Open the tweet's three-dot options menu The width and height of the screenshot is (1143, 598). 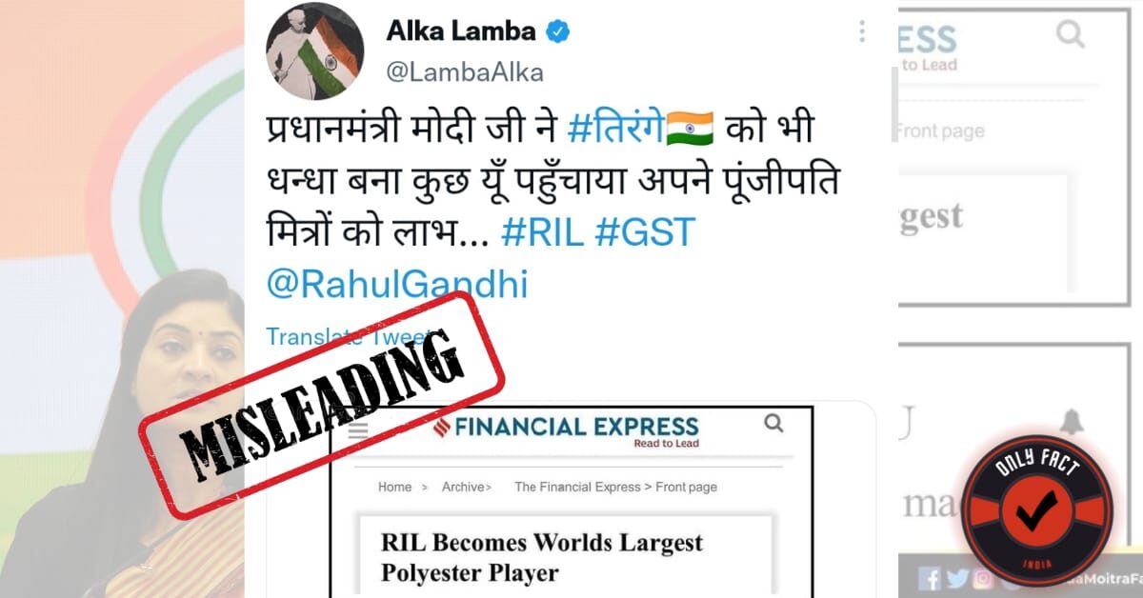pyautogui.click(x=862, y=31)
